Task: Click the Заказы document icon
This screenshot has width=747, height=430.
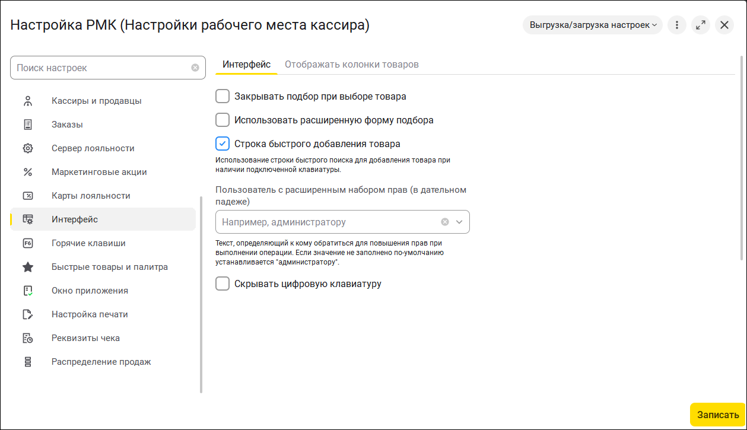Action: 28,125
